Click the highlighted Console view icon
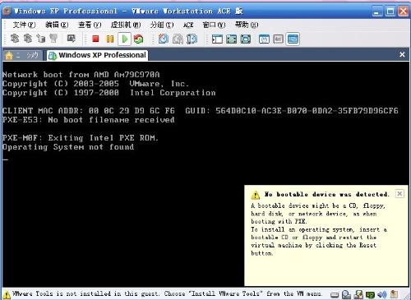The width and height of the screenshot is (411, 300). coord(293,39)
